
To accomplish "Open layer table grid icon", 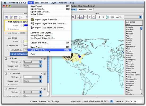I will [16, 17].
